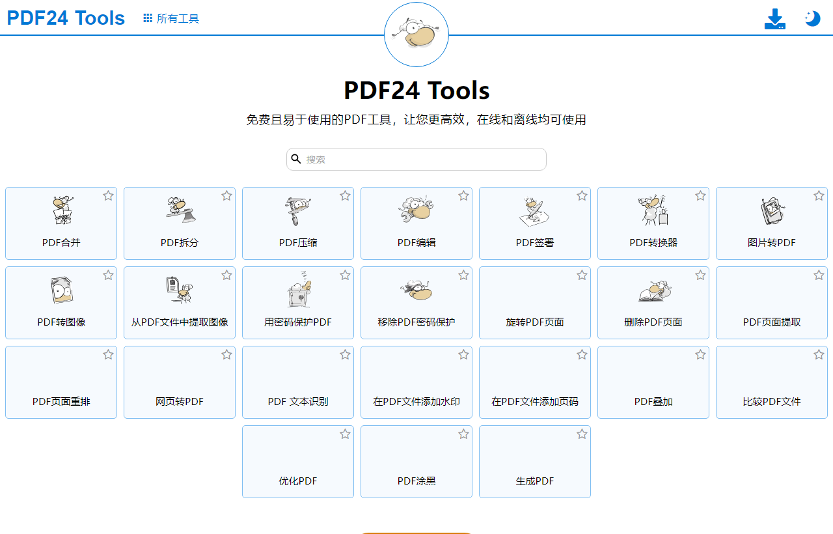833x534 pixels.
Task: Open the 在PDF文件添加水印 tool
Action: click(x=416, y=382)
